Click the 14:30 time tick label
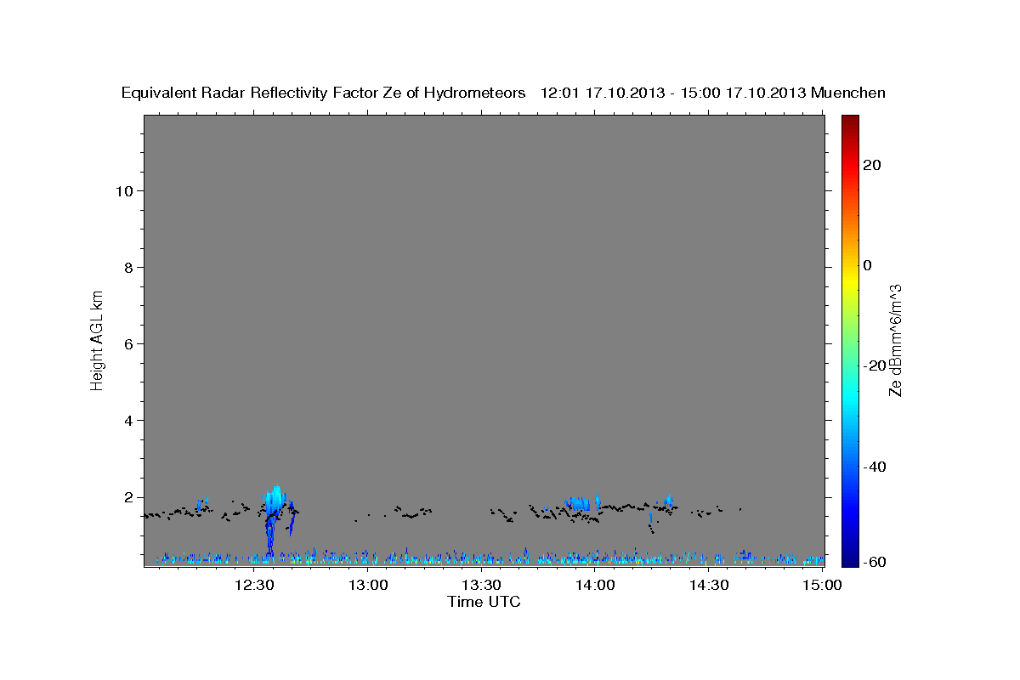 click(x=708, y=585)
